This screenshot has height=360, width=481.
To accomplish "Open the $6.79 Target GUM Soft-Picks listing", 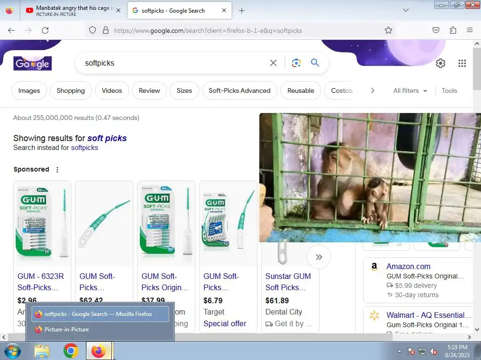I will pyautogui.click(x=221, y=282).
